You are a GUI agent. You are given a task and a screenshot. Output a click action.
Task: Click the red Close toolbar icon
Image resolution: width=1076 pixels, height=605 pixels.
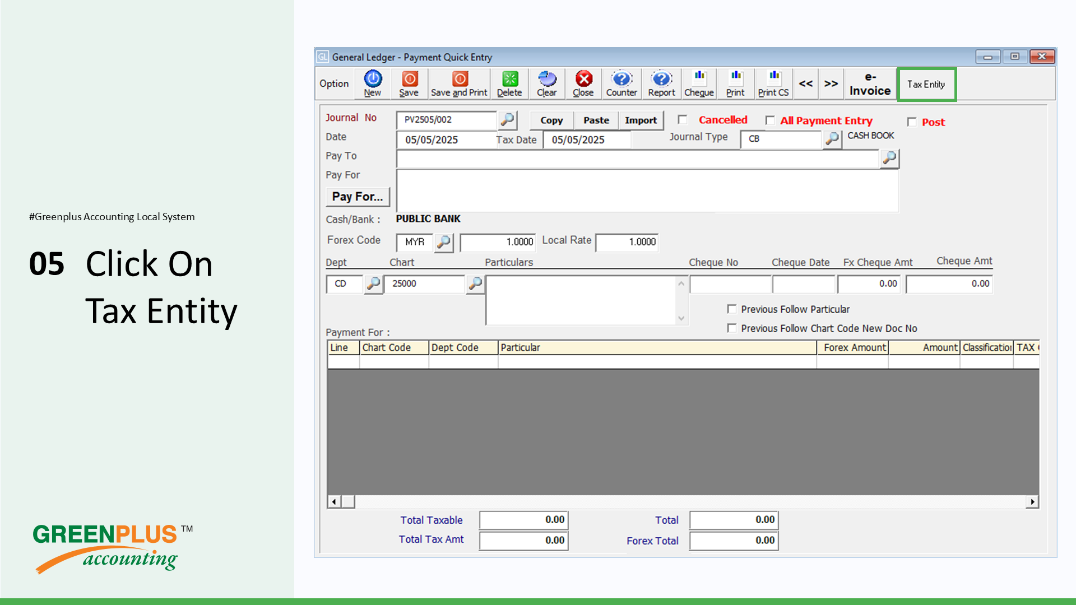[x=583, y=84]
